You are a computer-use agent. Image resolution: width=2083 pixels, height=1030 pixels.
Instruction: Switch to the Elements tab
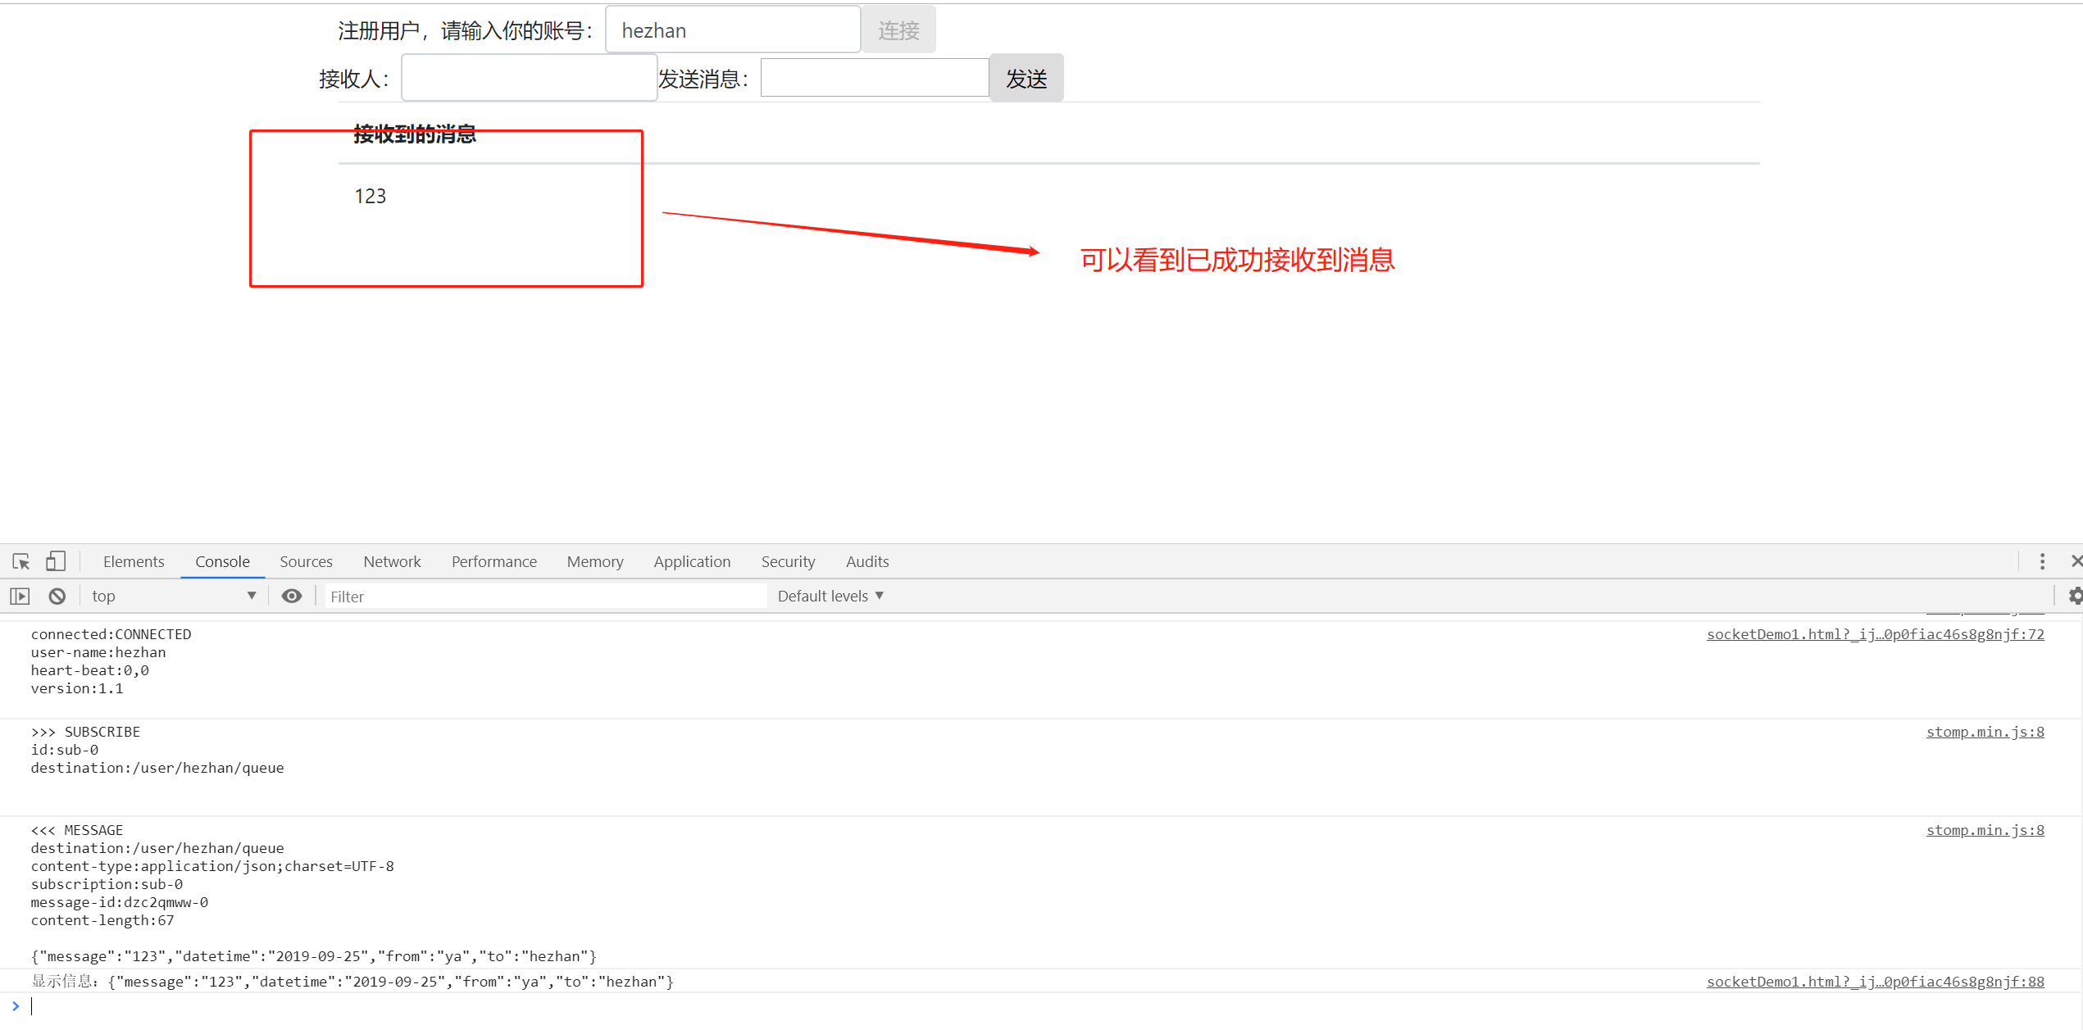click(x=134, y=561)
